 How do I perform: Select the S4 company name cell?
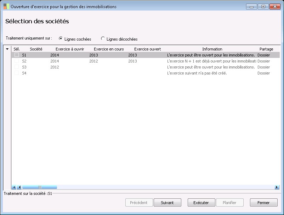coord(24,73)
